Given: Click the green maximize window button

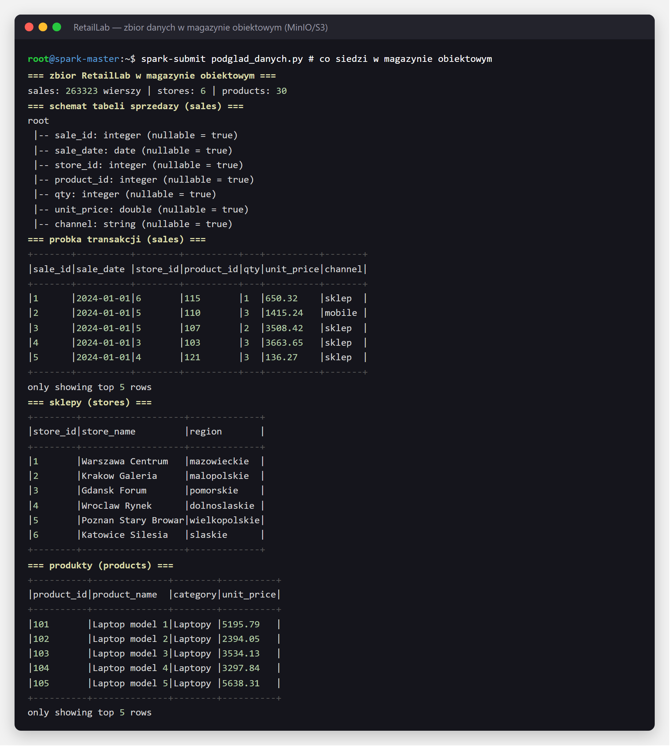Looking at the screenshot, I should pos(57,27).
